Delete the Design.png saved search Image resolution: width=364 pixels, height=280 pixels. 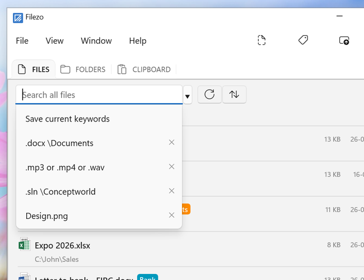tap(171, 215)
